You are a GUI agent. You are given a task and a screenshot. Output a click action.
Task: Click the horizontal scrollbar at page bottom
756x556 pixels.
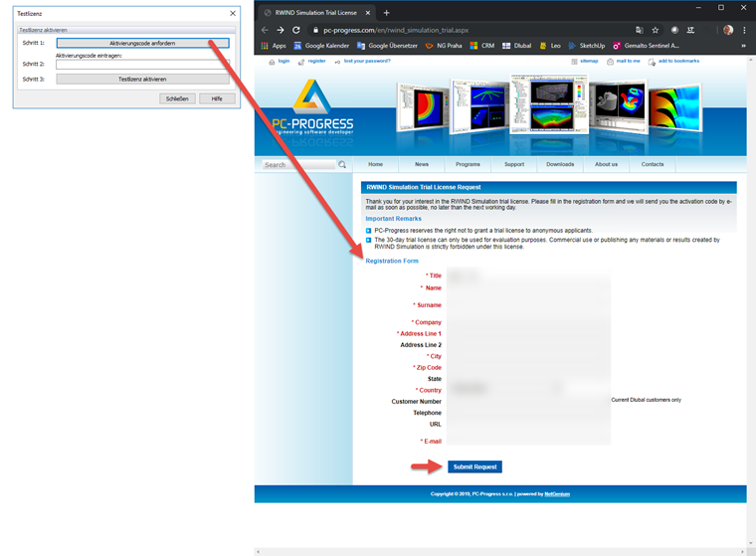500,552
